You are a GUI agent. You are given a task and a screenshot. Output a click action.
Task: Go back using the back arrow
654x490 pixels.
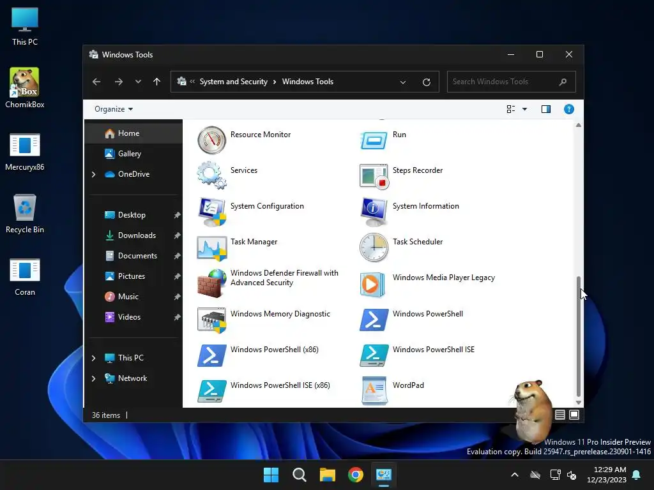point(96,82)
